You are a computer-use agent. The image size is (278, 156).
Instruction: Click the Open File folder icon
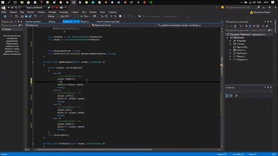[22, 16]
